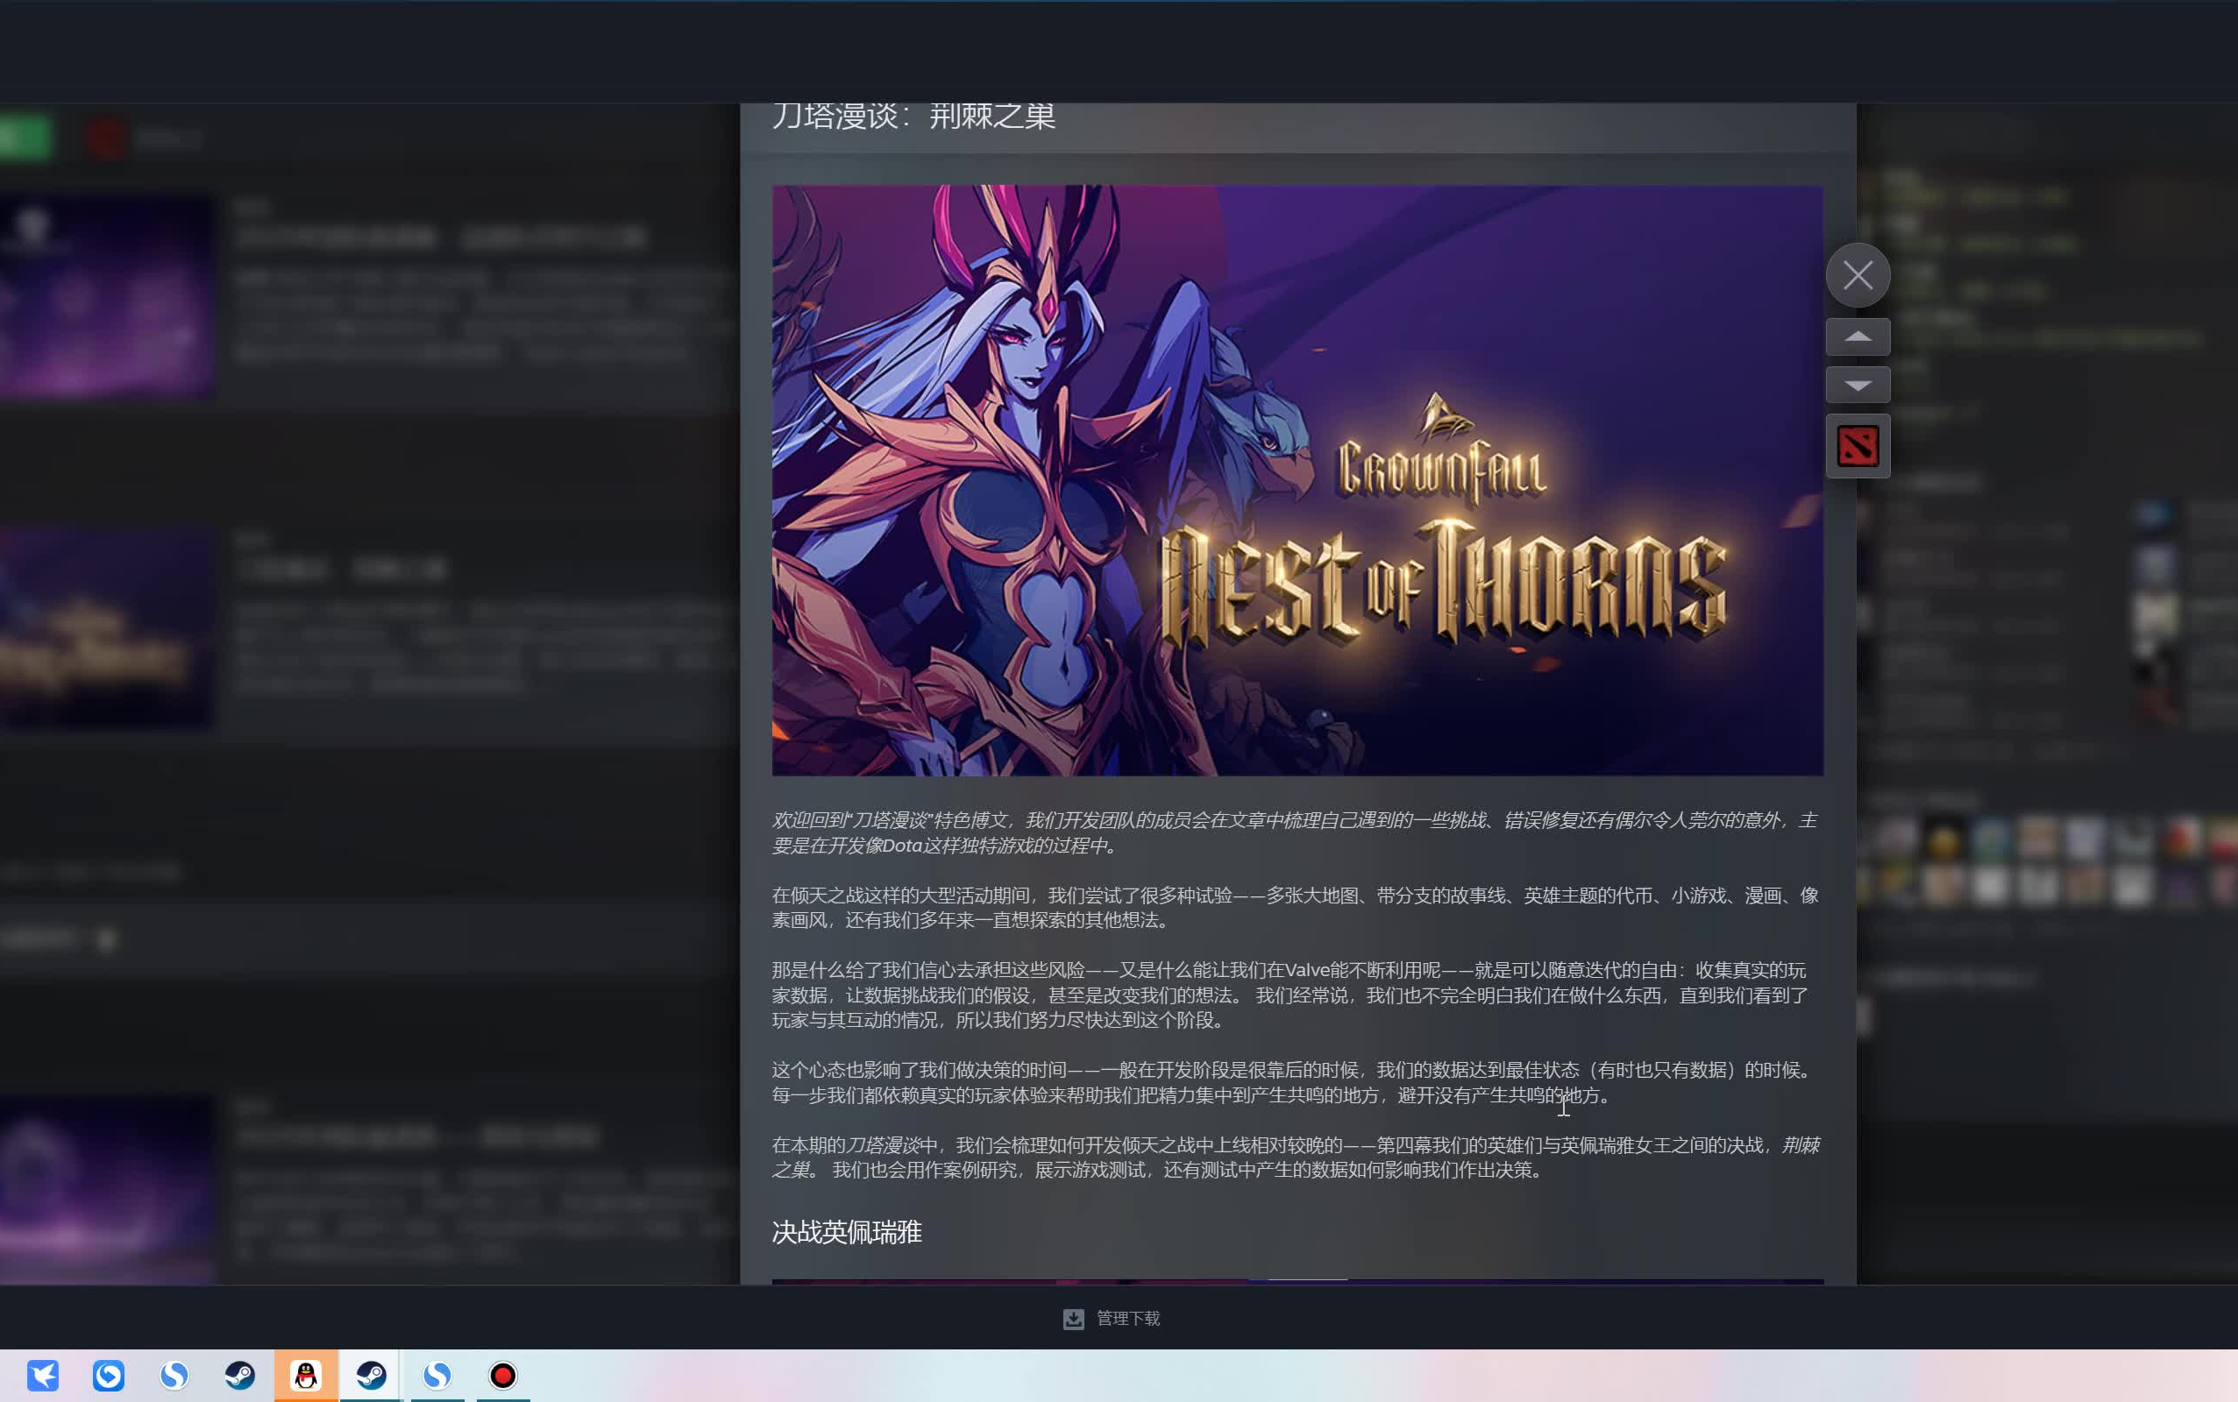Click the paragraph starting 那是什么给了我们信心

(1291, 995)
